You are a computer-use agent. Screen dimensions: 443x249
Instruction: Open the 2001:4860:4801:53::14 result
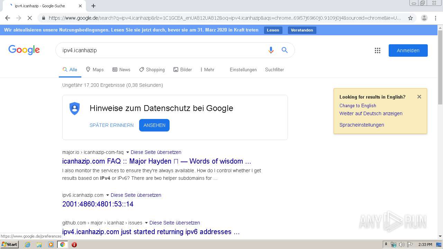pos(98,204)
